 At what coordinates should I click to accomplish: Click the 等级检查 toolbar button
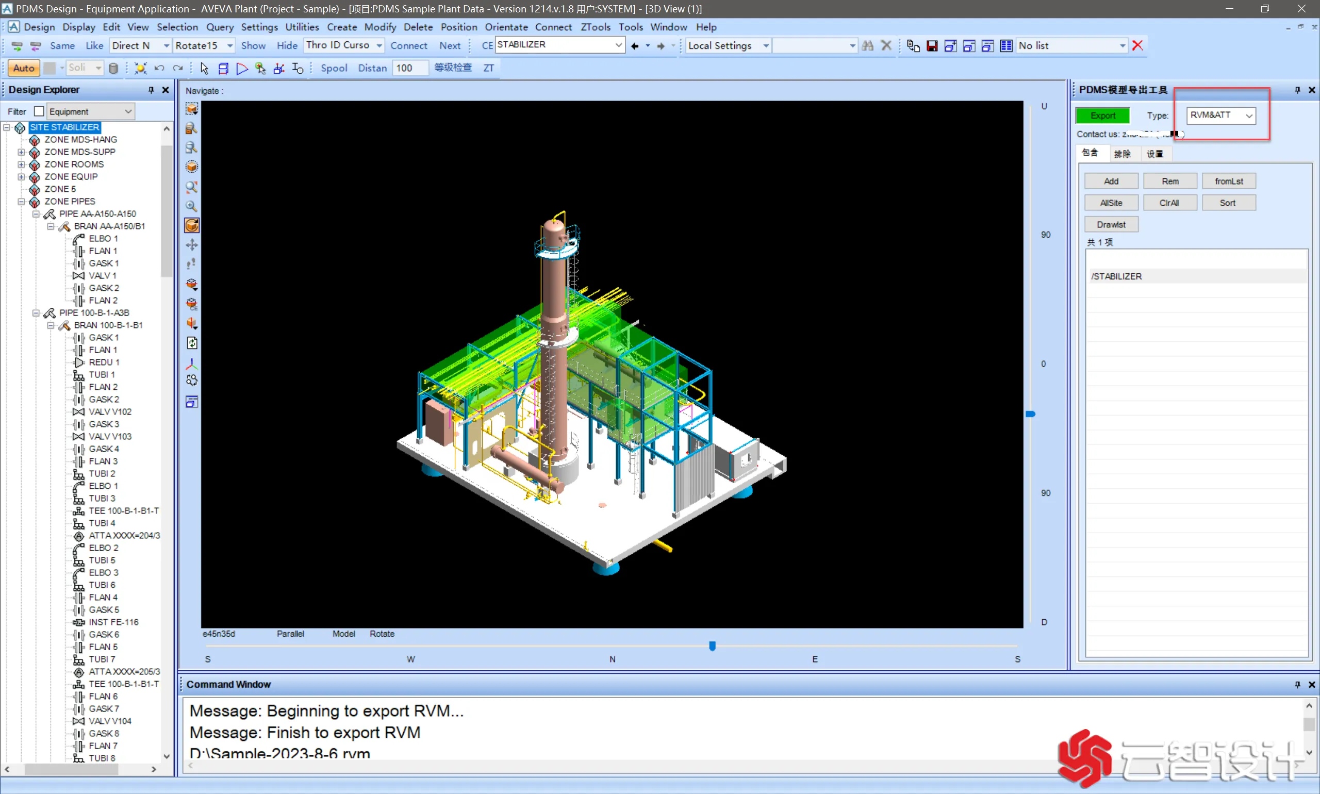point(453,68)
